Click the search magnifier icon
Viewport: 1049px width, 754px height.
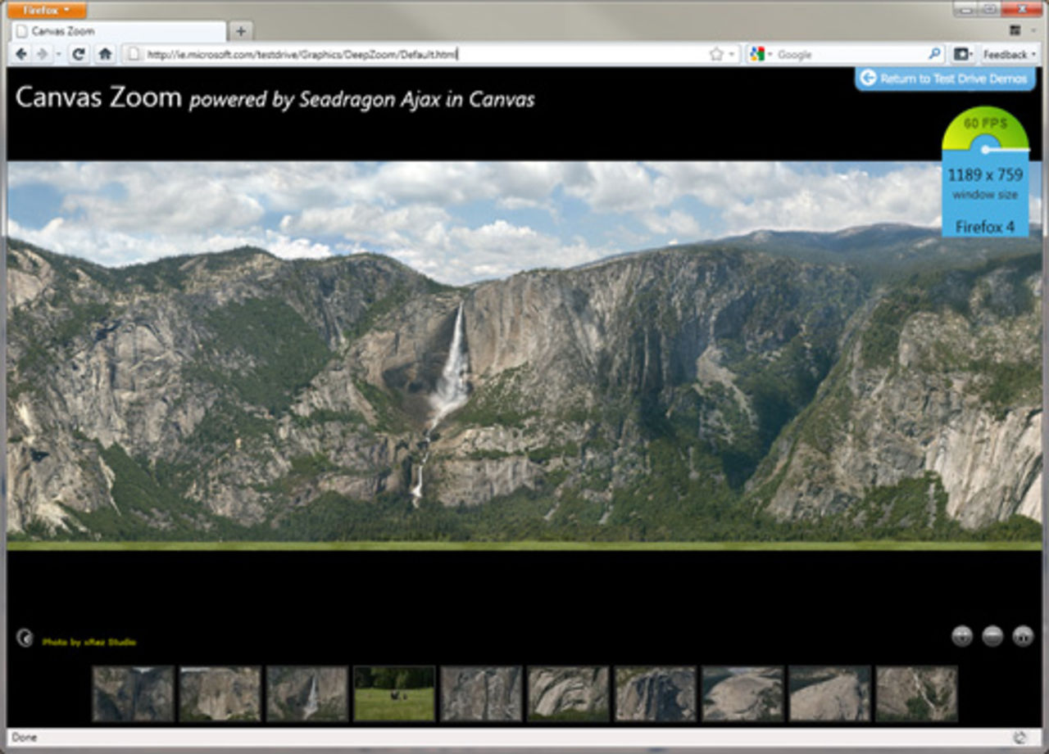pos(934,54)
